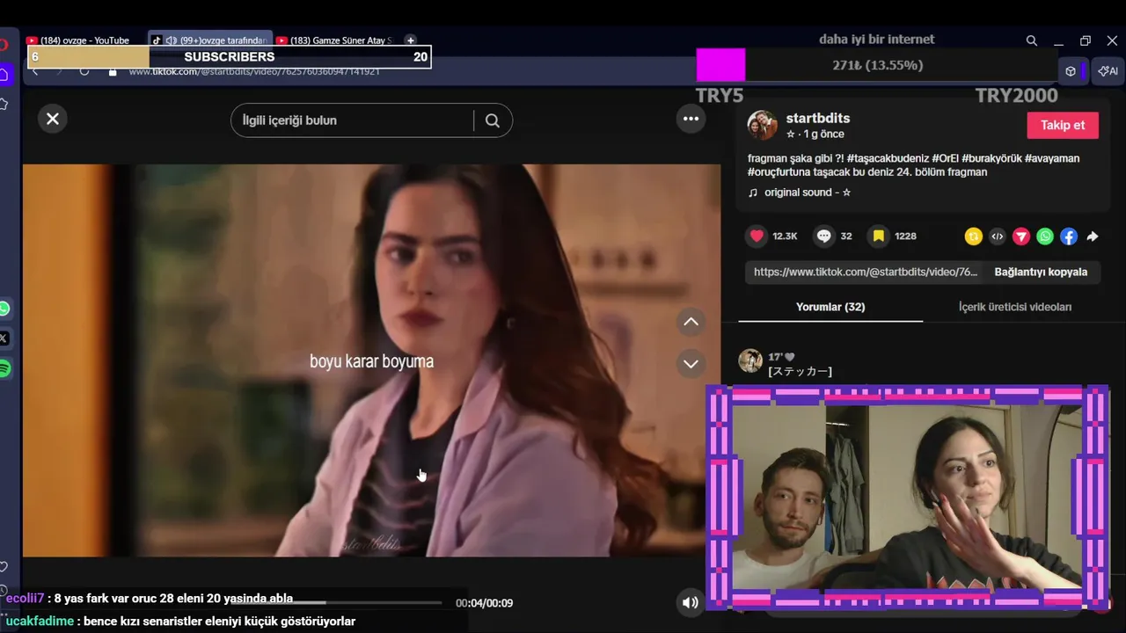Click the purple home icon in the sidebar
This screenshot has width=1126, height=633.
tap(4, 75)
